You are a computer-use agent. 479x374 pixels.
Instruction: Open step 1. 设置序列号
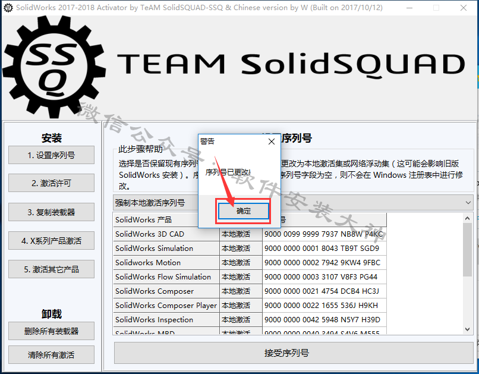51,155
